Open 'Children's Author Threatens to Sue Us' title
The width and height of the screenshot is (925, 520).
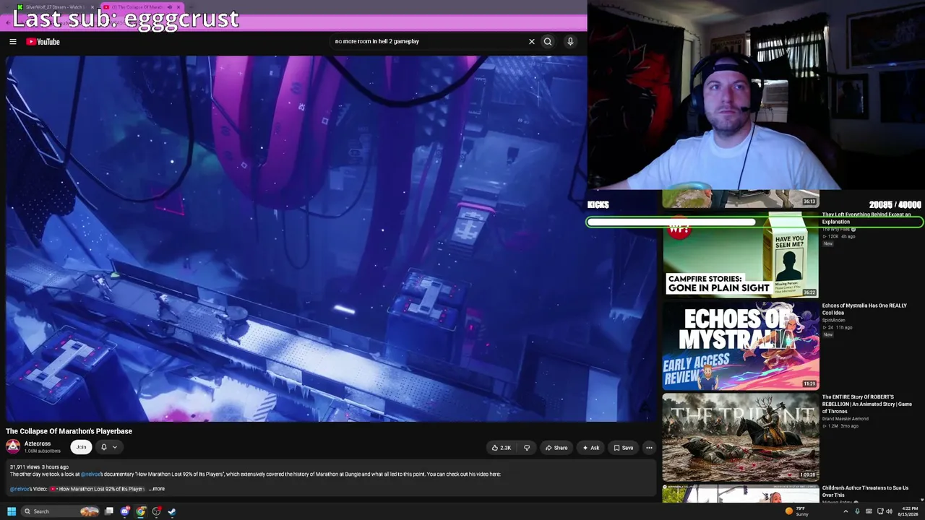[x=865, y=492]
